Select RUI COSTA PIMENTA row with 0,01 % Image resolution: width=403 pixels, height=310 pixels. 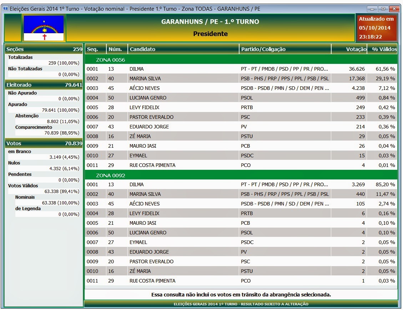(x=241, y=165)
